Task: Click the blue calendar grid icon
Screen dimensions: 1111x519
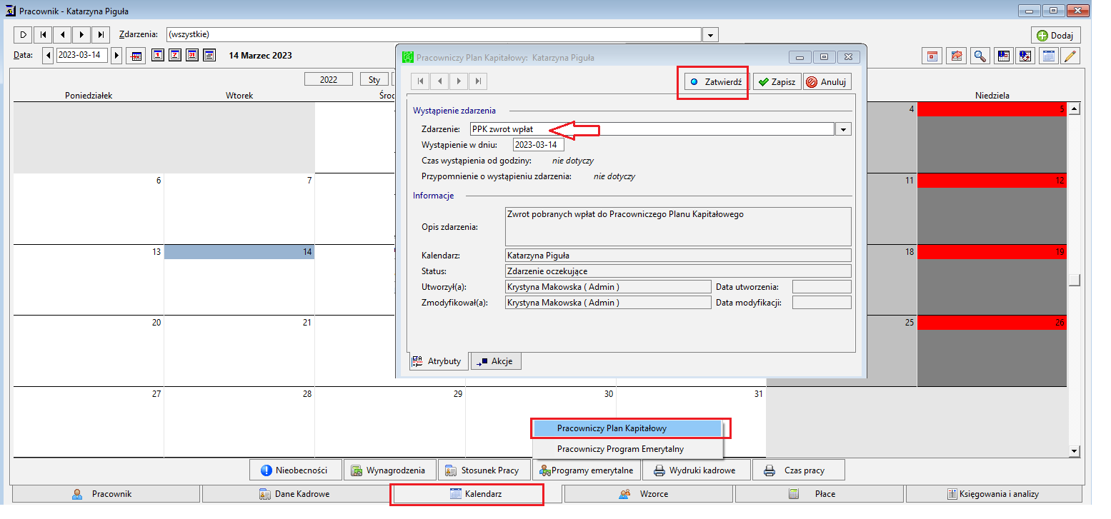Action: (x=1048, y=56)
